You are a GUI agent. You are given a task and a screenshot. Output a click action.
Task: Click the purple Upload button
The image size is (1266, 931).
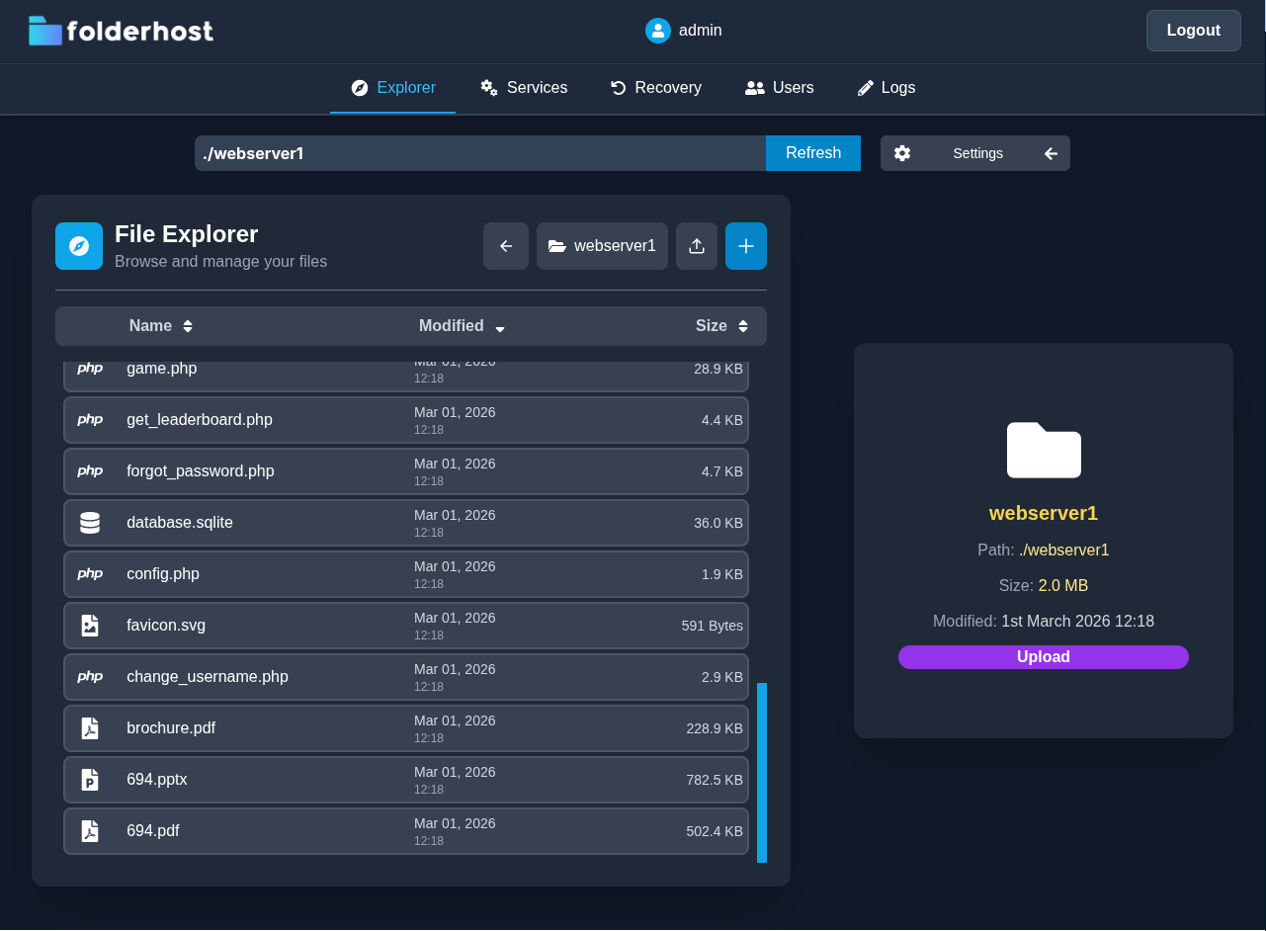[x=1043, y=657]
